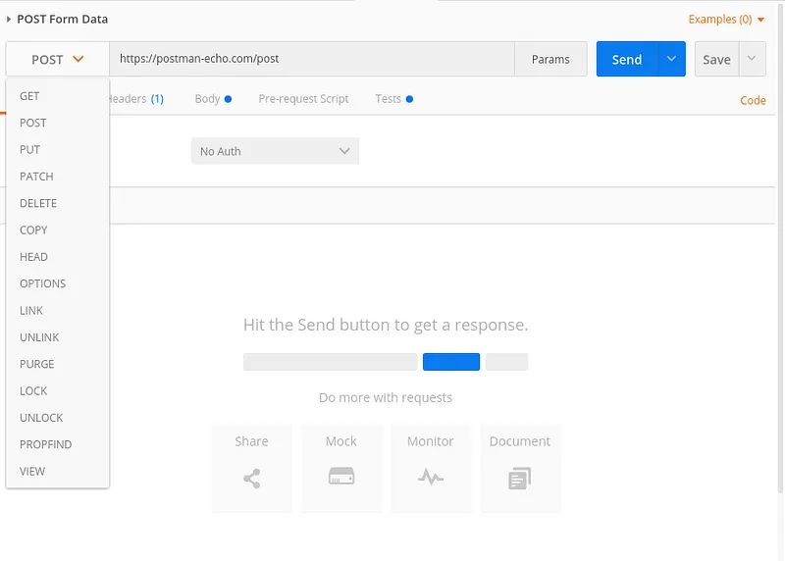Open the Examples (0) dropdown
The image size is (785, 561).
tap(726, 20)
